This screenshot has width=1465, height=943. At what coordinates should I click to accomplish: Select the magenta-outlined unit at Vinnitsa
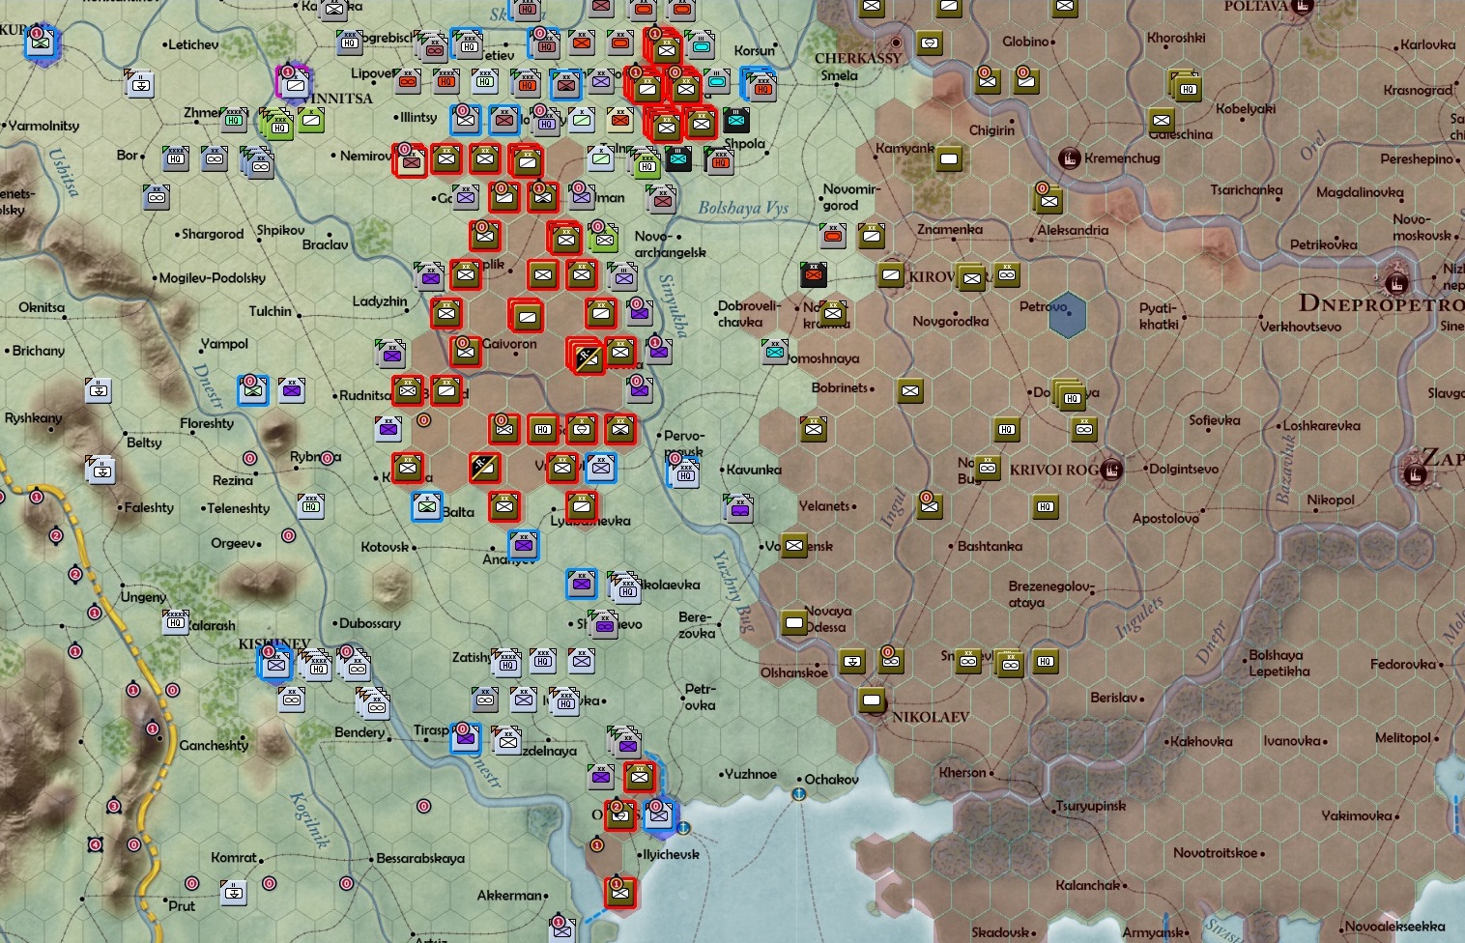pos(295,83)
